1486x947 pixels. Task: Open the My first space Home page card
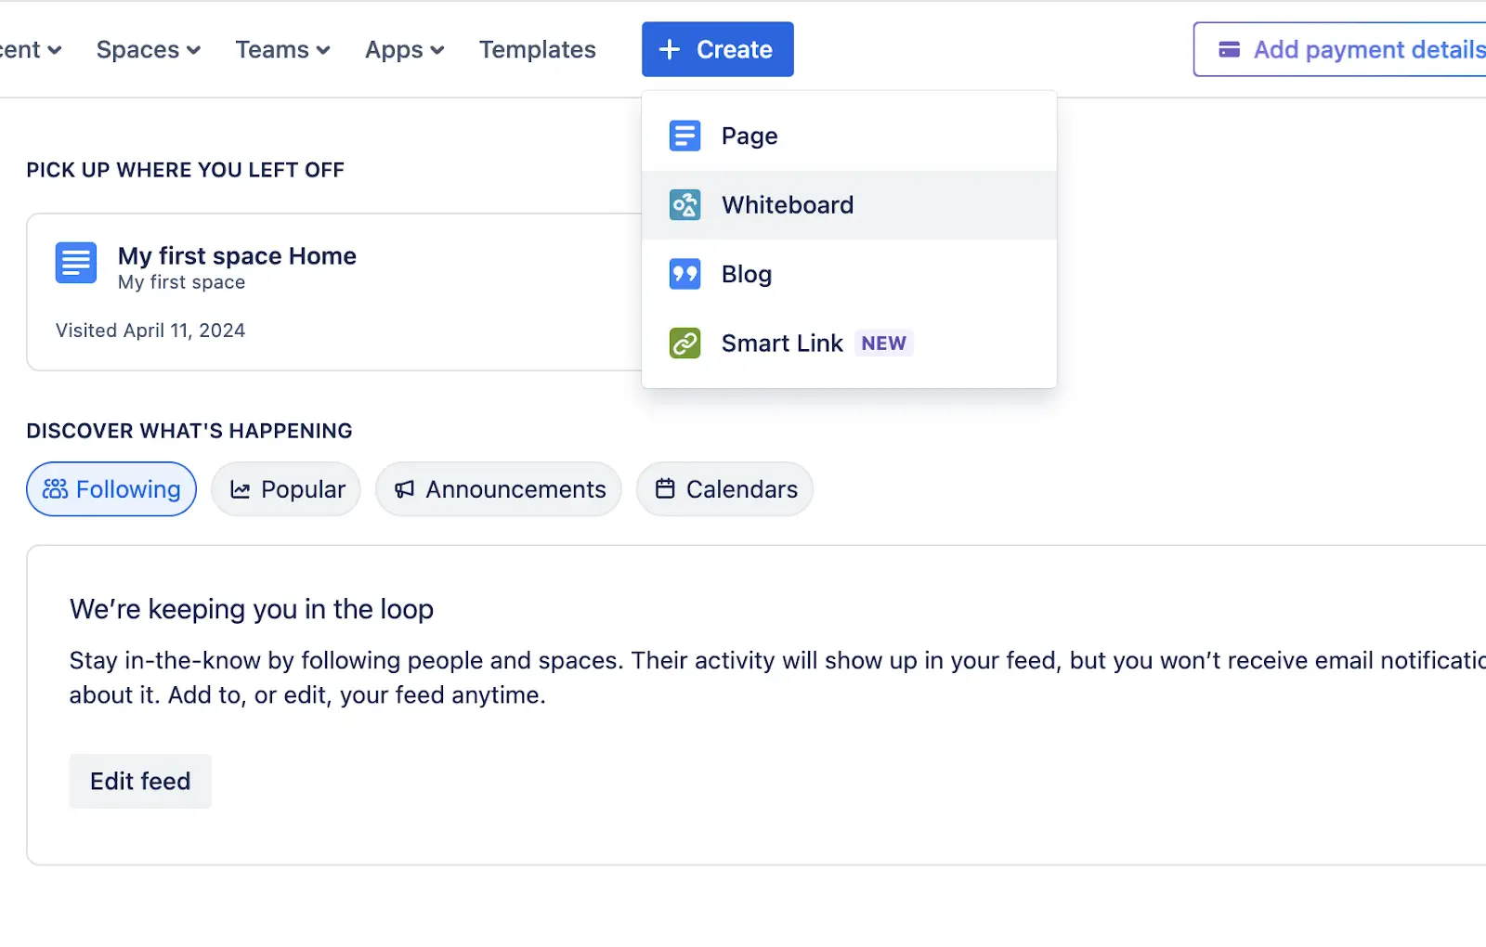(237, 255)
